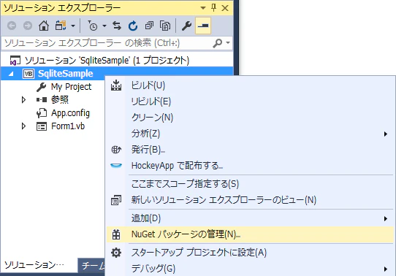396x276 pixels.
Task: Click the VB project icon beside SqliteSample
Action: coord(28,74)
